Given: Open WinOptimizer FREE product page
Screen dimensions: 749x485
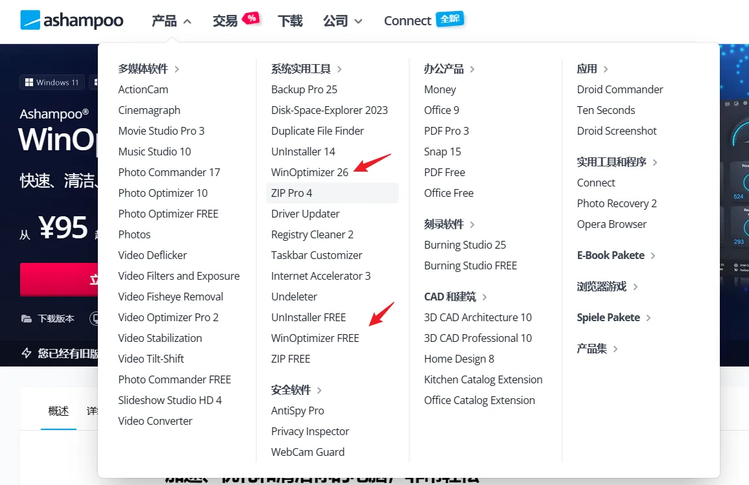Looking at the screenshot, I should pos(315,338).
